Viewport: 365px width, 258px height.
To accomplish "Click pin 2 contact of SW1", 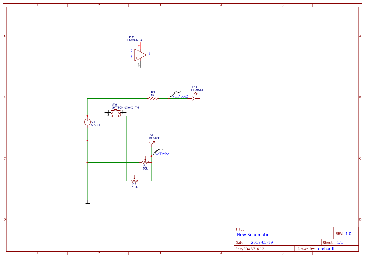I will [x=112, y=116].
